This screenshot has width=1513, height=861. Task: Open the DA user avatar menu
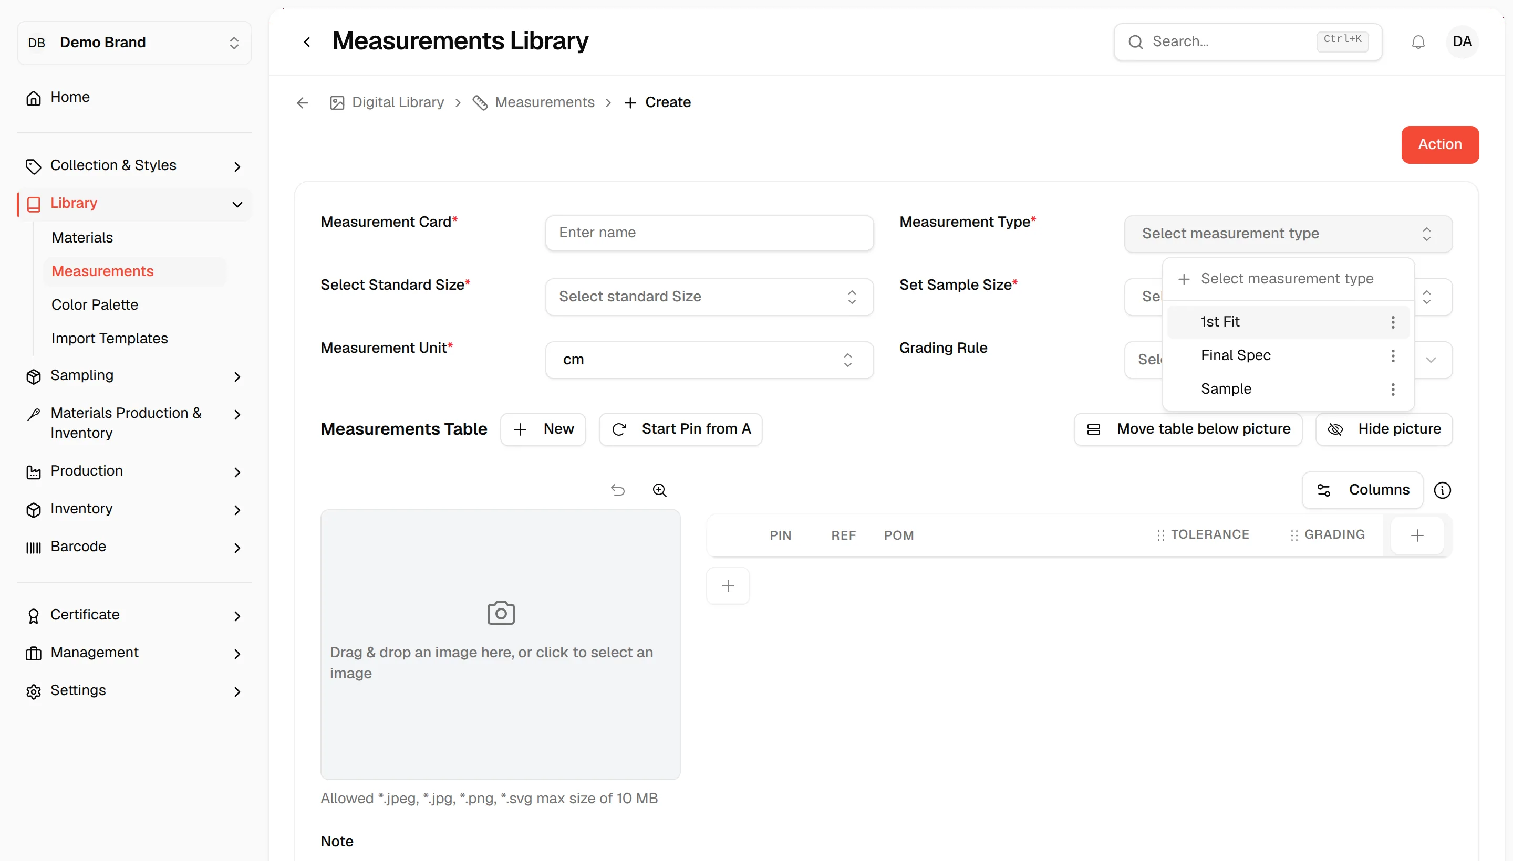(x=1462, y=41)
